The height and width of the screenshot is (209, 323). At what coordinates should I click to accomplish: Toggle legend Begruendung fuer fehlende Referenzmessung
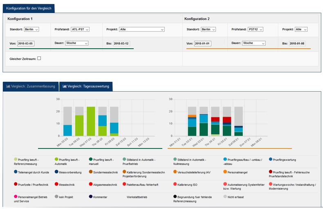pos(193,199)
